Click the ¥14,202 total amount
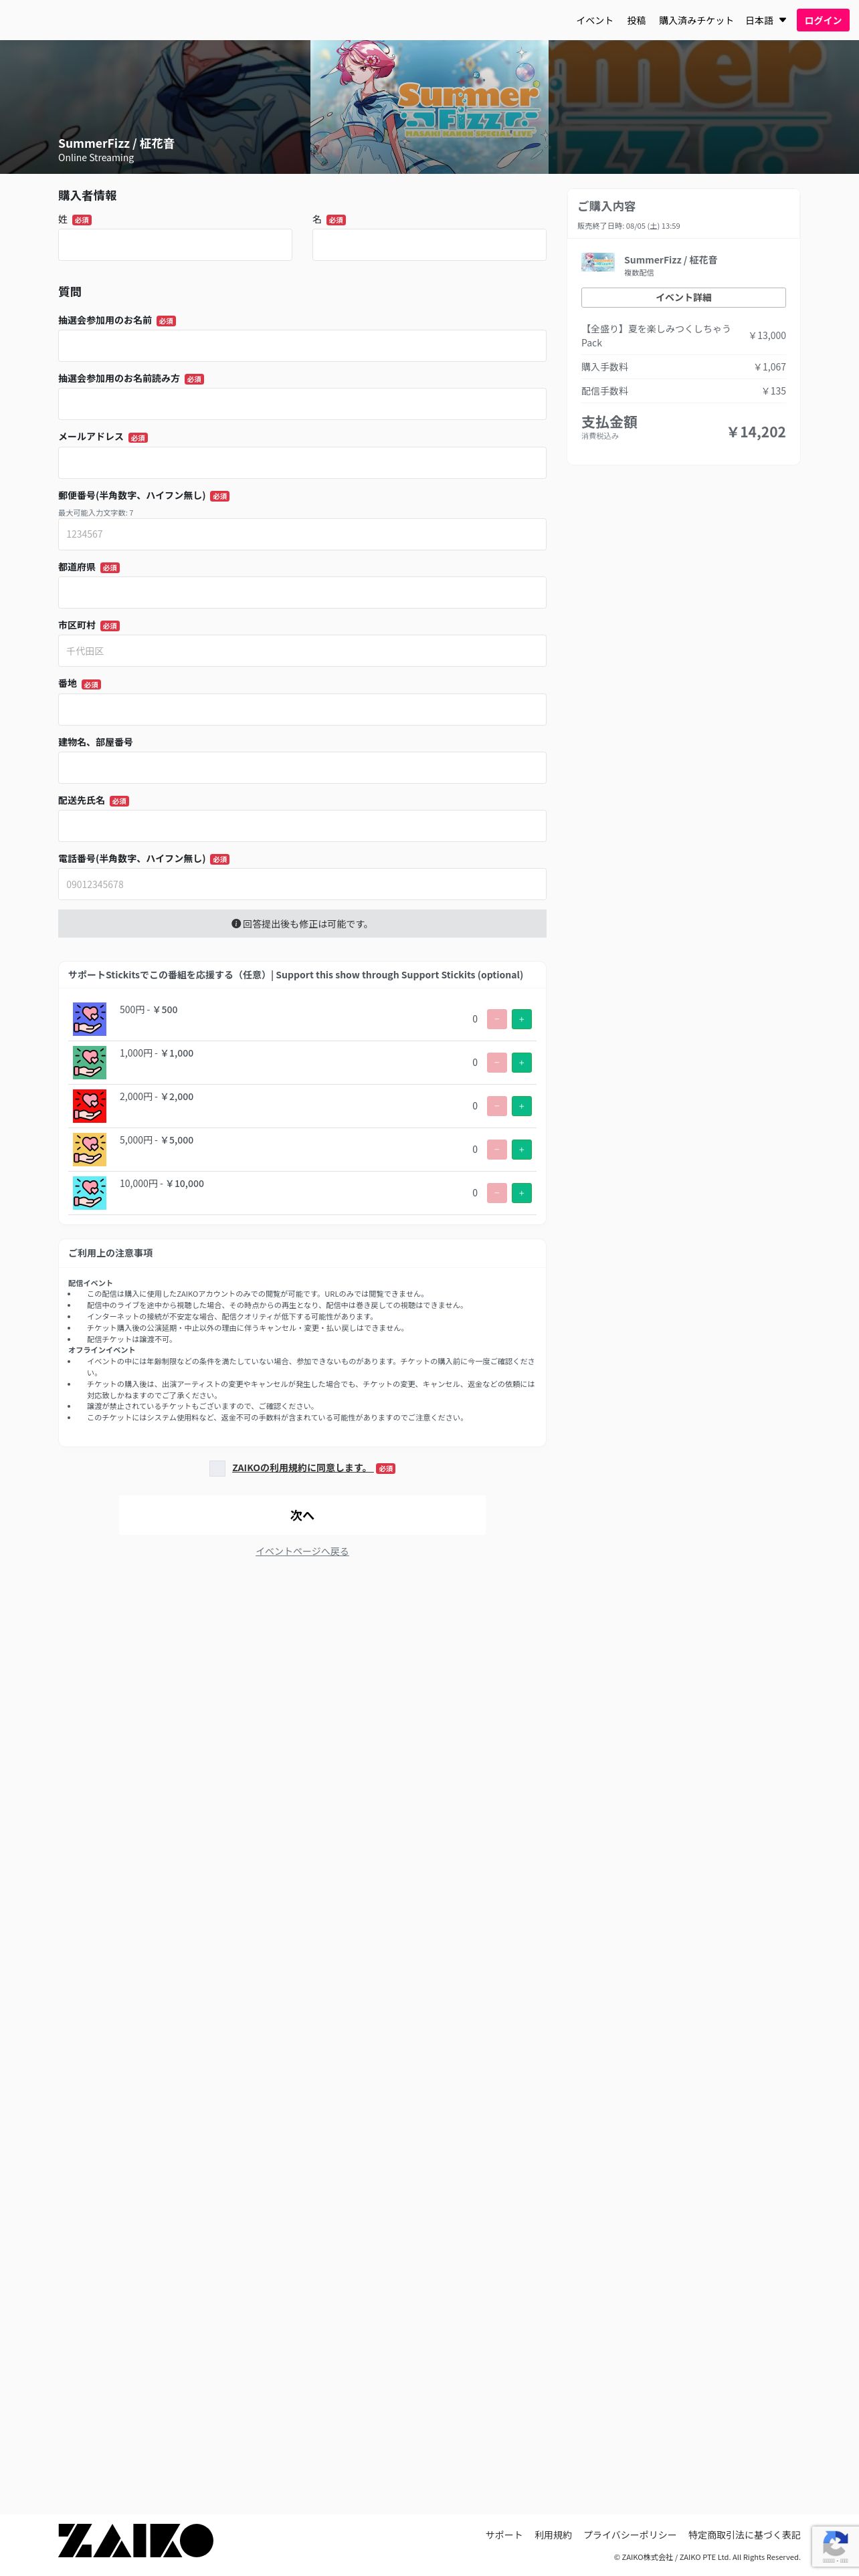 pos(756,432)
